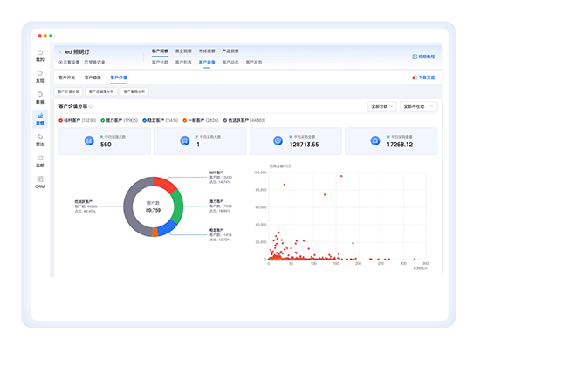Click the 客户复购分析 chip button

pyautogui.click(x=134, y=91)
